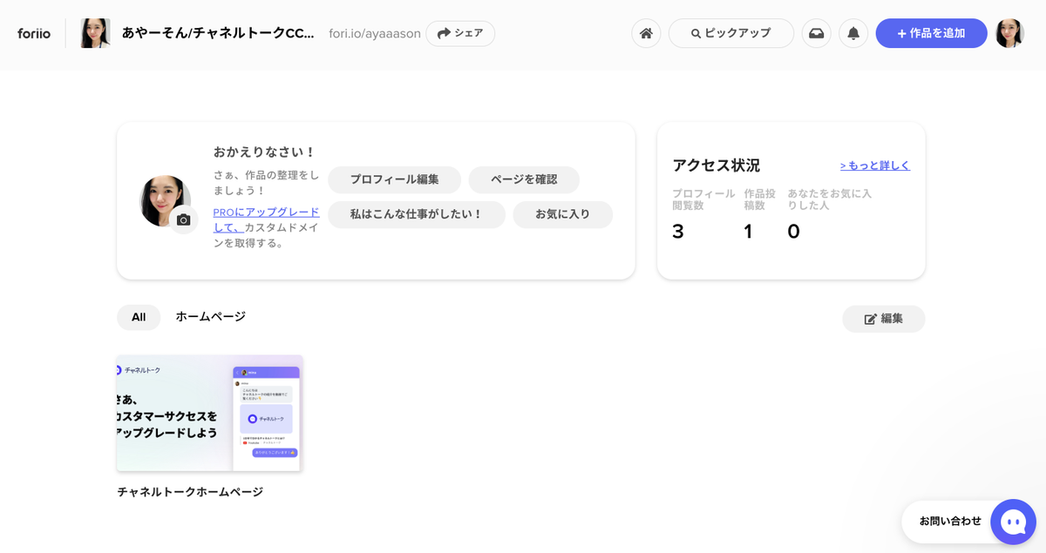Click the home icon button
The width and height of the screenshot is (1046, 553).
click(x=646, y=33)
